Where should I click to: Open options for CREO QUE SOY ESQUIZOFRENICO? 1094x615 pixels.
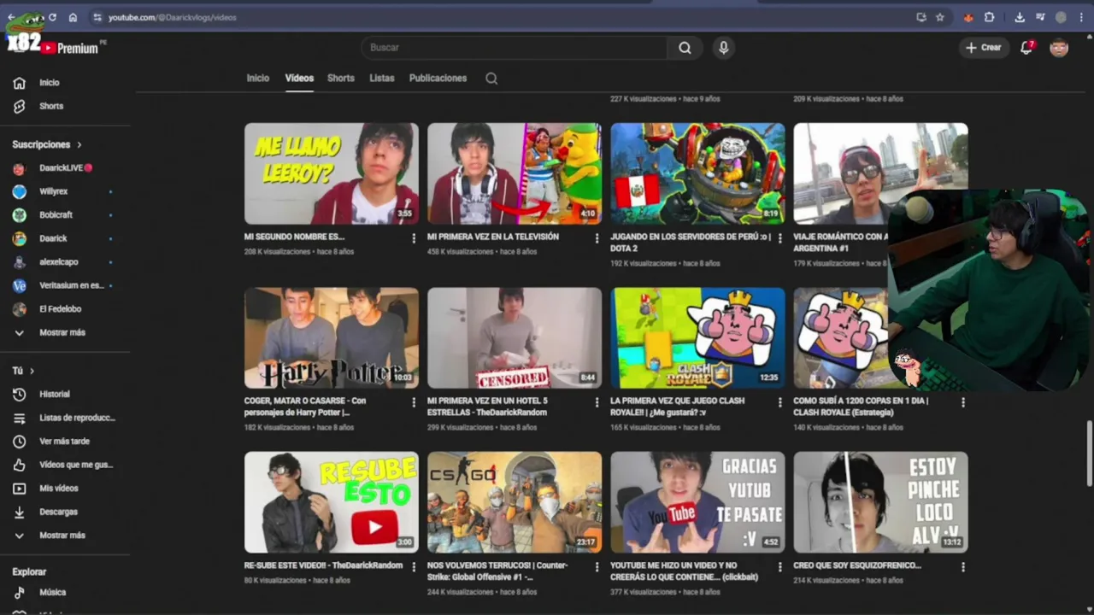(962, 567)
